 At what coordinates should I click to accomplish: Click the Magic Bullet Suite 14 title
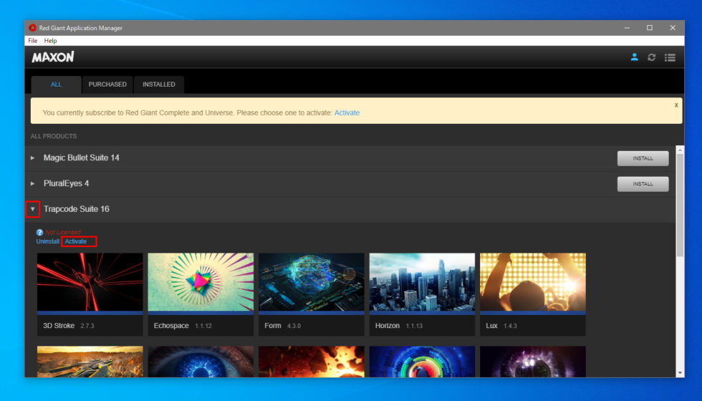click(82, 158)
